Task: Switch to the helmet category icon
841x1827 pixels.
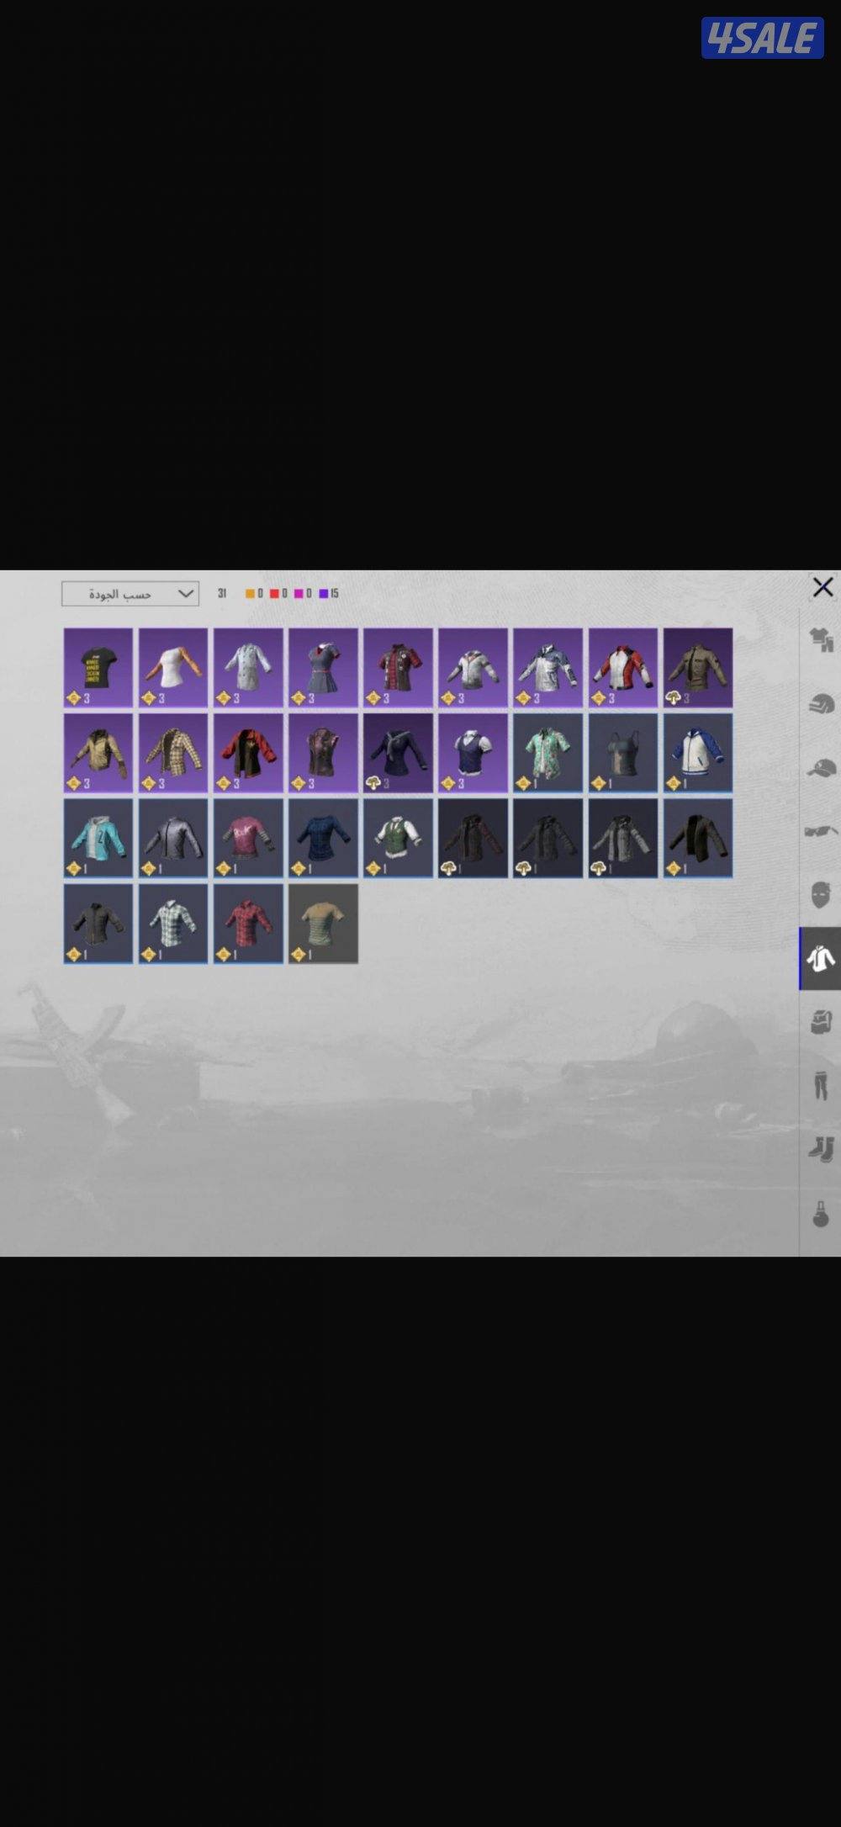Action: [821, 704]
